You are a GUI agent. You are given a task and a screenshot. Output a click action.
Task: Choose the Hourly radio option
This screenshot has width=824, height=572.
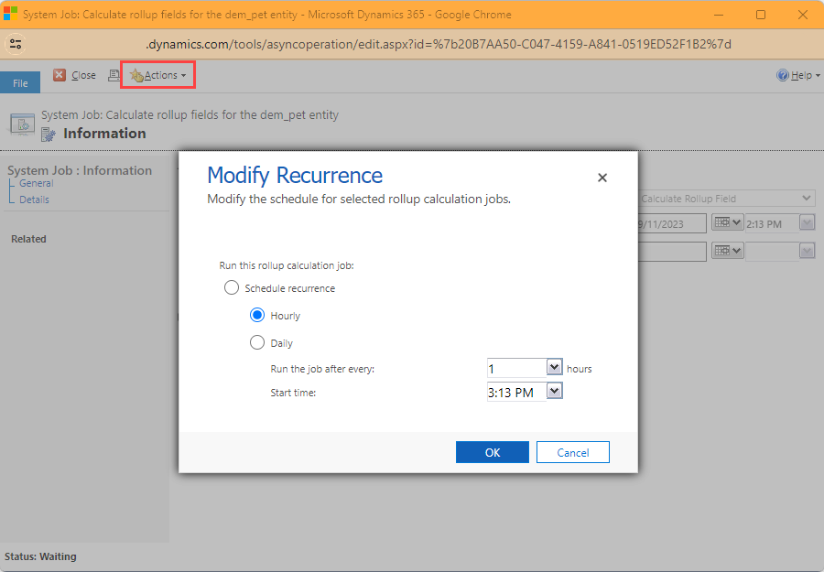pyautogui.click(x=257, y=315)
